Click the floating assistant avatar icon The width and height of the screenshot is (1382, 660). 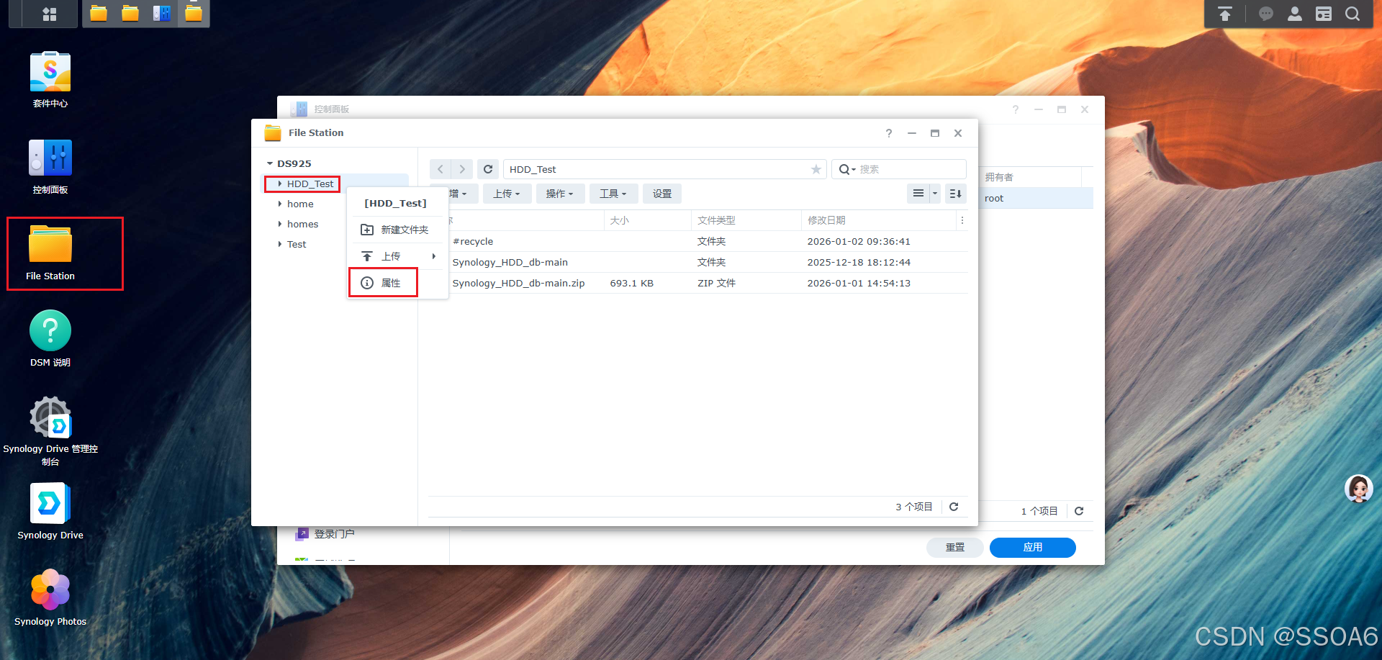(1358, 489)
